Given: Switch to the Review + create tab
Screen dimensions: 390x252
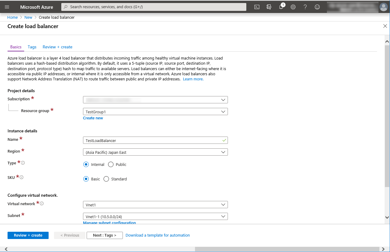Looking at the screenshot, I should pyautogui.click(x=57, y=47).
